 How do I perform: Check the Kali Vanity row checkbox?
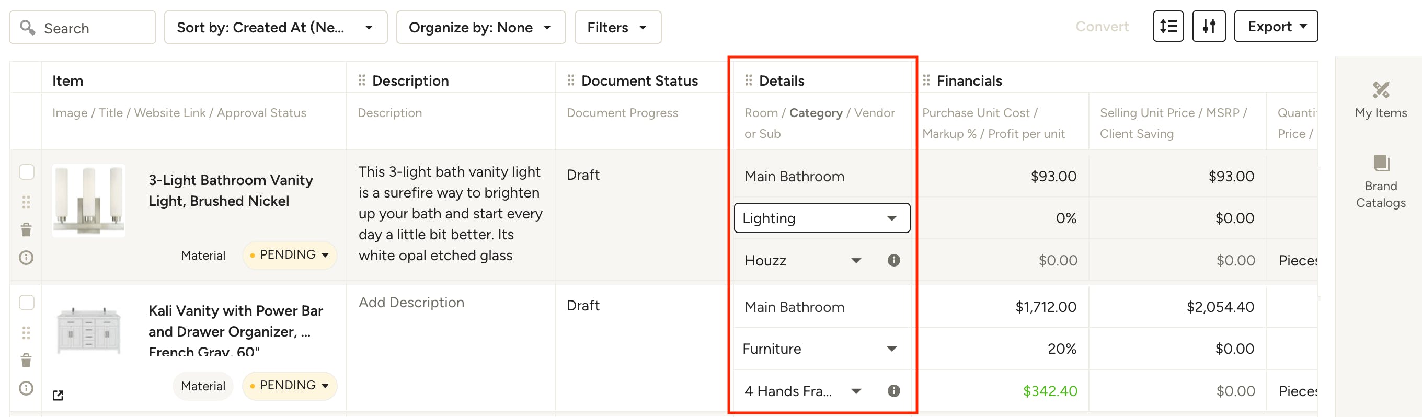pos(27,303)
